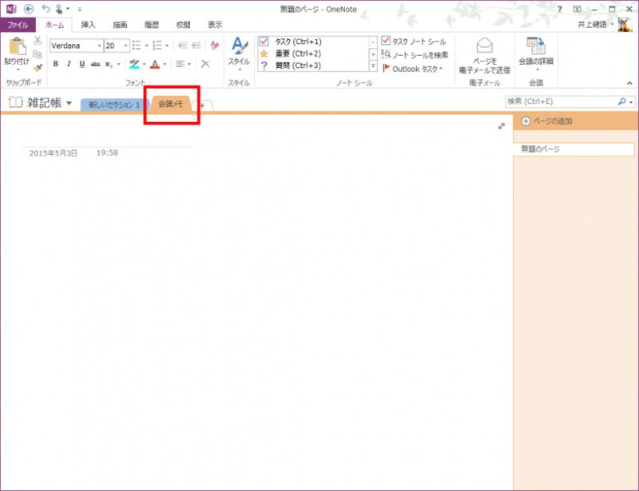This screenshot has width=639, height=491.
Task: Apply strikethrough formatting
Action: coord(95,64)
